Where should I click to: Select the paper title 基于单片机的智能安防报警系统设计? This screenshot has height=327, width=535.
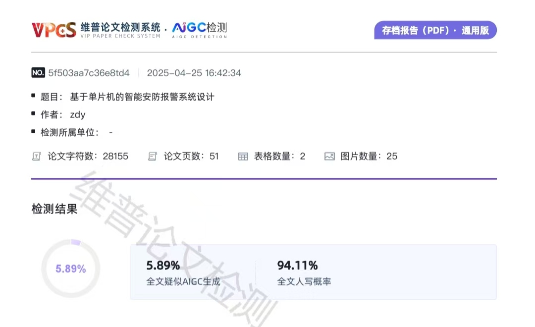pyautogui.click(x=142, y=97)
